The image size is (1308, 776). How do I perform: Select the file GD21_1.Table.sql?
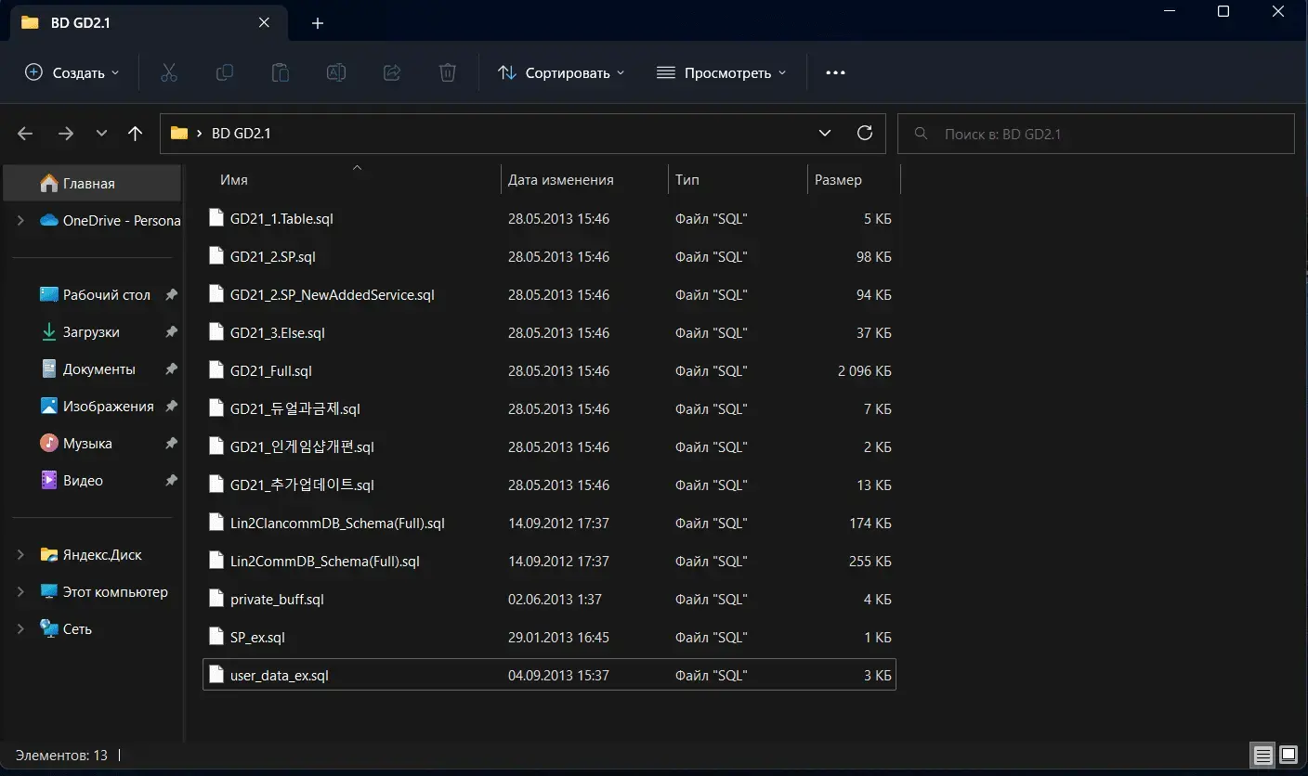click(549, 219)
